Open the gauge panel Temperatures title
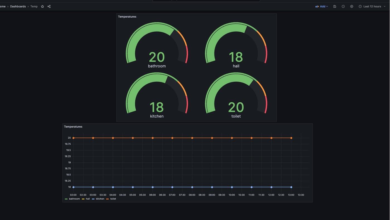390x220 pixels. coord(127,17)
